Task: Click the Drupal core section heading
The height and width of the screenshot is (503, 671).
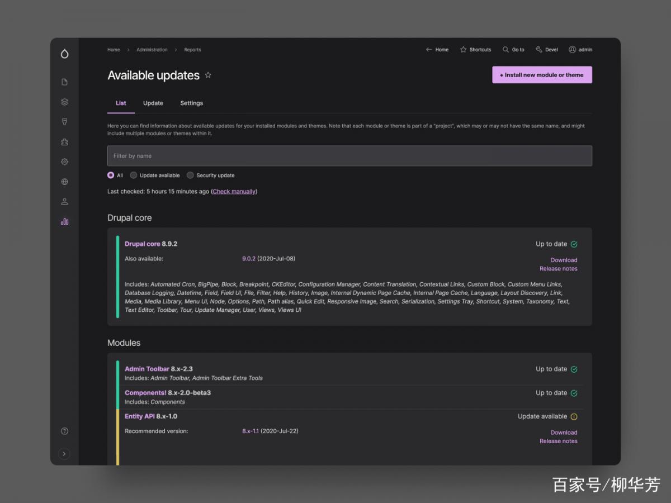Action: tap(129, 218)
